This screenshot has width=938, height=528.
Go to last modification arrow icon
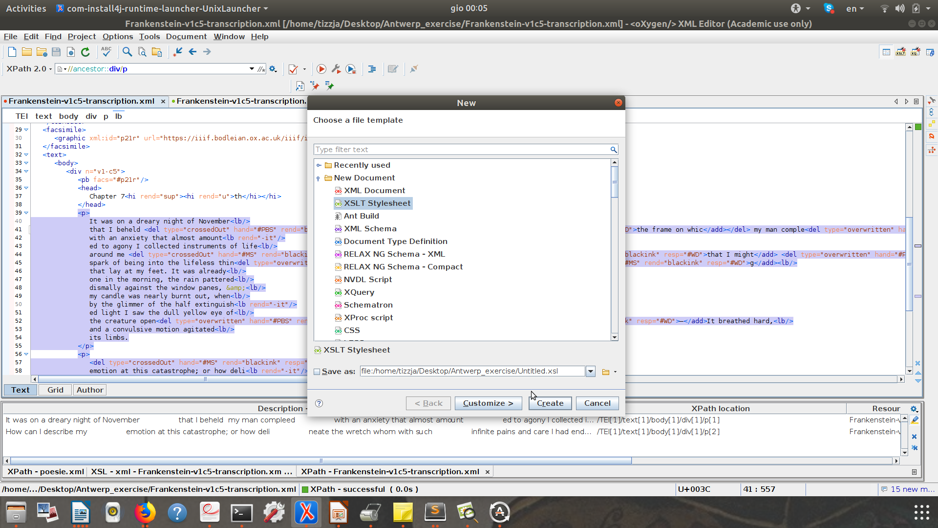pos(178,52)
